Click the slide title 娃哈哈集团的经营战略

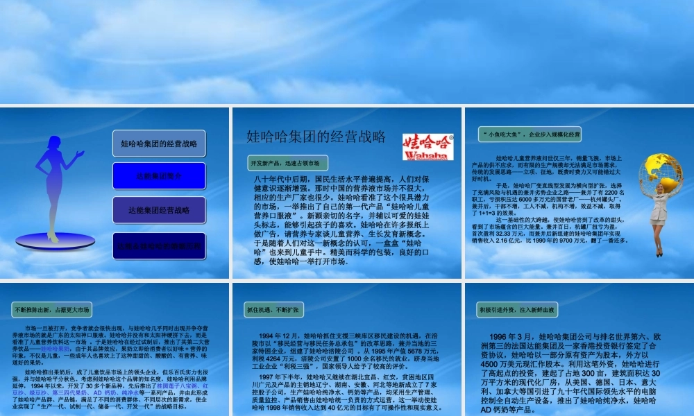click(x=316, y=137)
